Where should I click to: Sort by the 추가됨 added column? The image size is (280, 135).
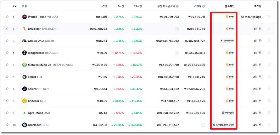click(257, 6)
